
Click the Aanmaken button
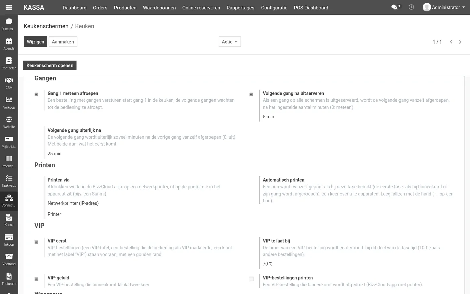click(x=63, y=42)
